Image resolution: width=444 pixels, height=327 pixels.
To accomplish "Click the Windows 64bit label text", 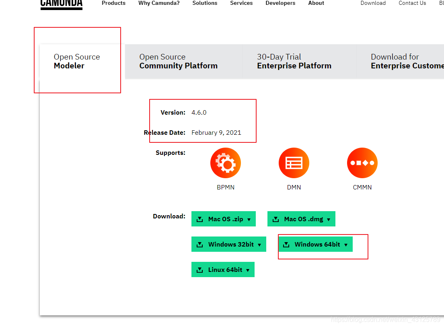I will (317, 244).
